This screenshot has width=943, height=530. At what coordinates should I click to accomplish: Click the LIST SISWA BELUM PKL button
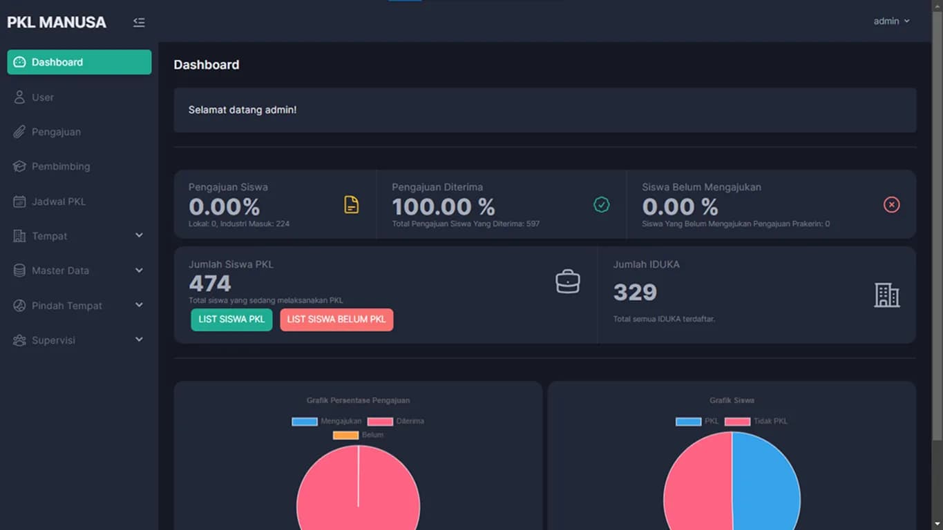coord(336,320)
